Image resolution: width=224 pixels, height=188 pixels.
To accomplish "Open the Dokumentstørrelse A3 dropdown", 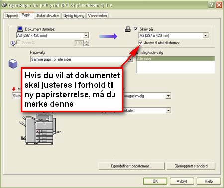I will click(52, 35).
